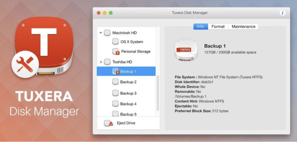The image size is (297, 142).
Task: Click the Backup 1 heading in info panel
Action: [x=215, y=46]
